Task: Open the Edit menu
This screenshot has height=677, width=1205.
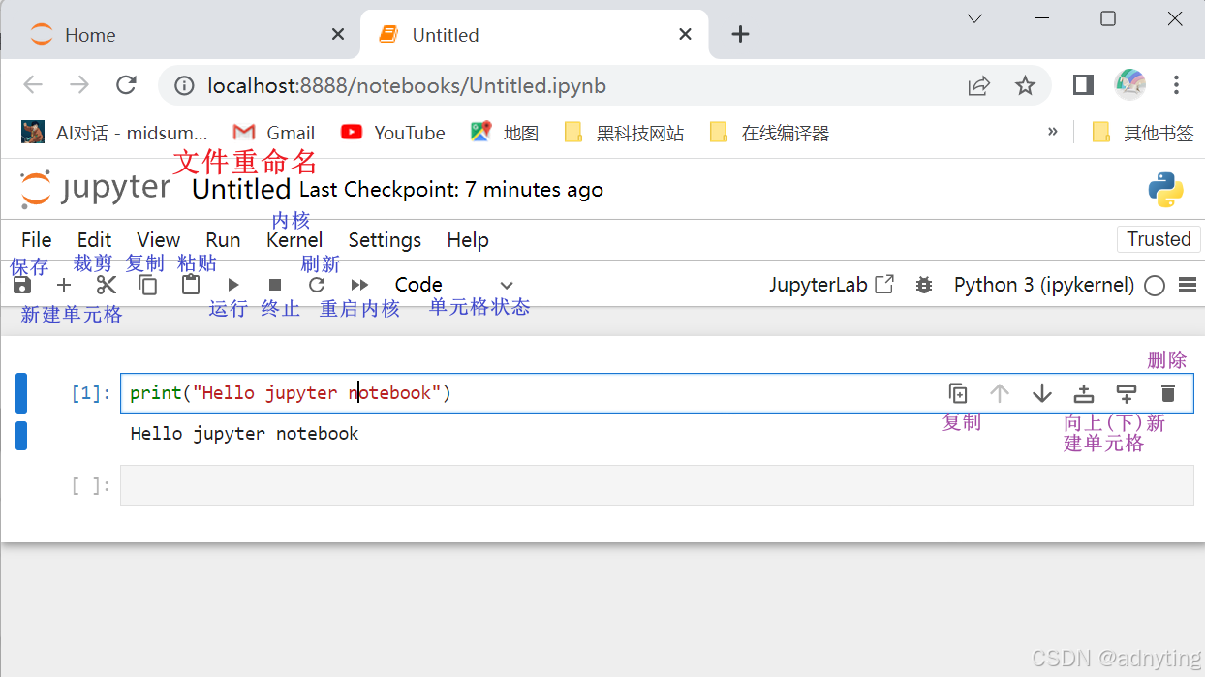Action: (95, 240)
